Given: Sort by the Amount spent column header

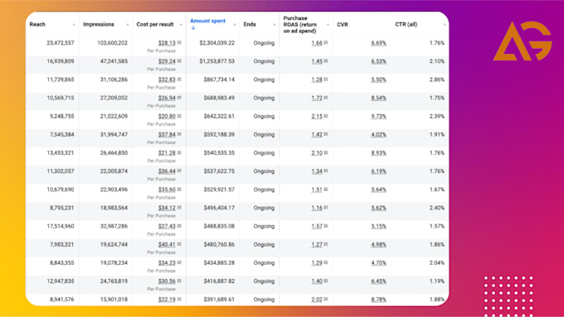Looking at the screenshot, I should pos(207,21).
